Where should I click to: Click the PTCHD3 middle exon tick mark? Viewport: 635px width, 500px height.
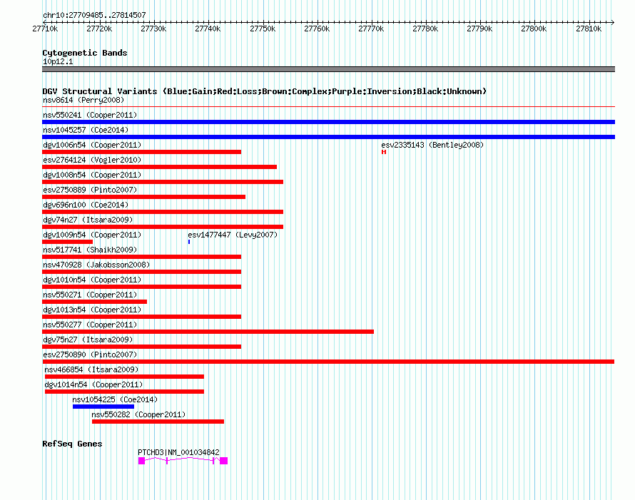(x=167, y=461)
